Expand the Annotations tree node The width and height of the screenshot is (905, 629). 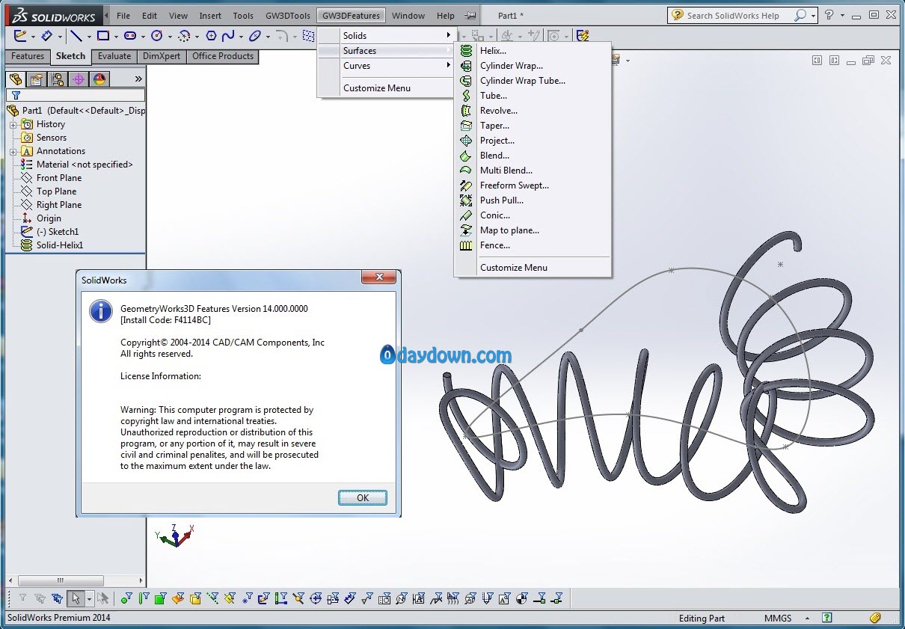pos(13,151)
